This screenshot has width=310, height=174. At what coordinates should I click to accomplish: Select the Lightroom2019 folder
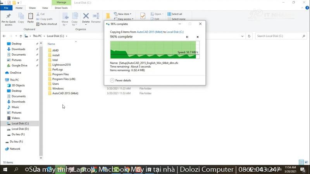click(x=61, y=65)
